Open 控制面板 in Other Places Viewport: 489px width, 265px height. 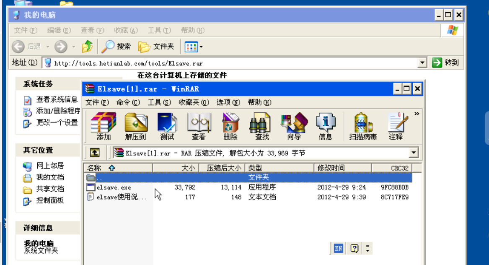pyautogui.click(x=50, y=200)
